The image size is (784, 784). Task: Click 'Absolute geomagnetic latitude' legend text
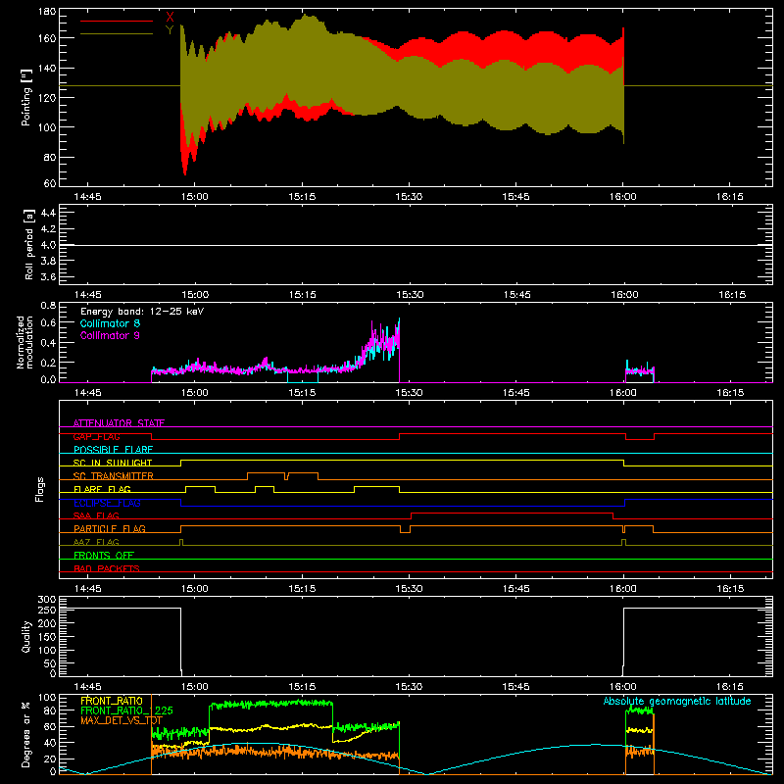point(677,701)
